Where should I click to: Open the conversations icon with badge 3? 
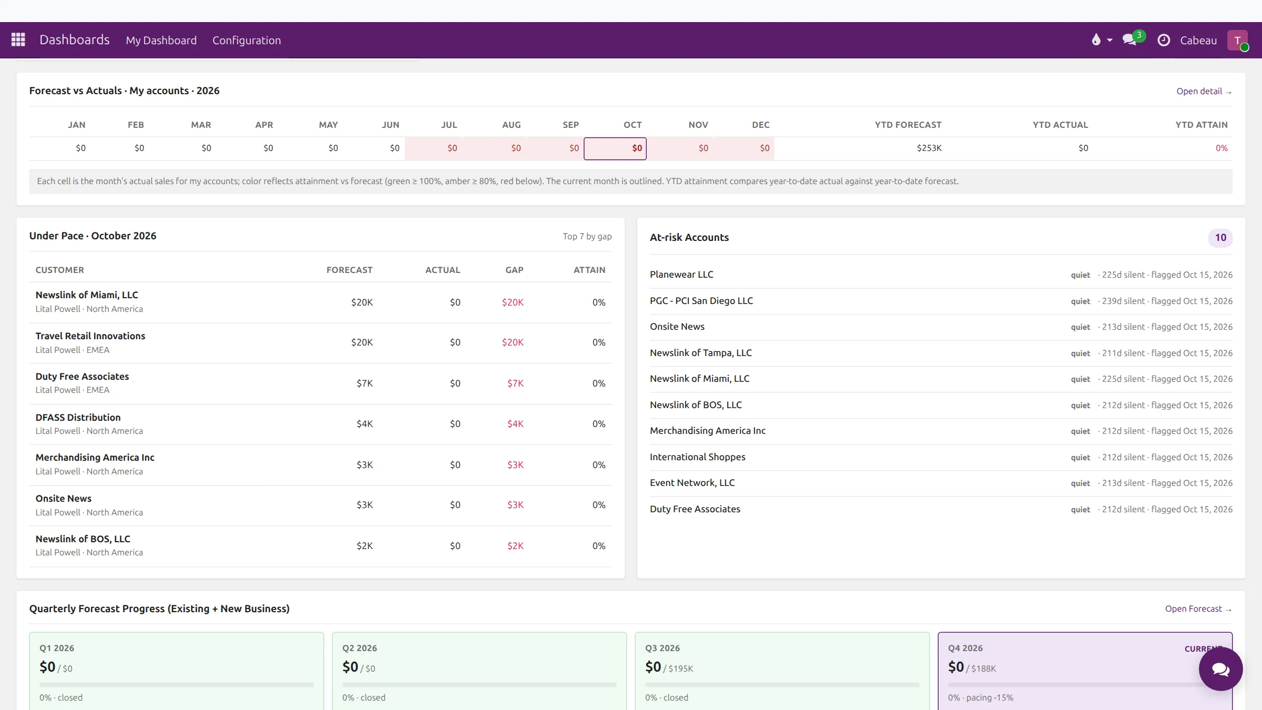coord(1132,39)
